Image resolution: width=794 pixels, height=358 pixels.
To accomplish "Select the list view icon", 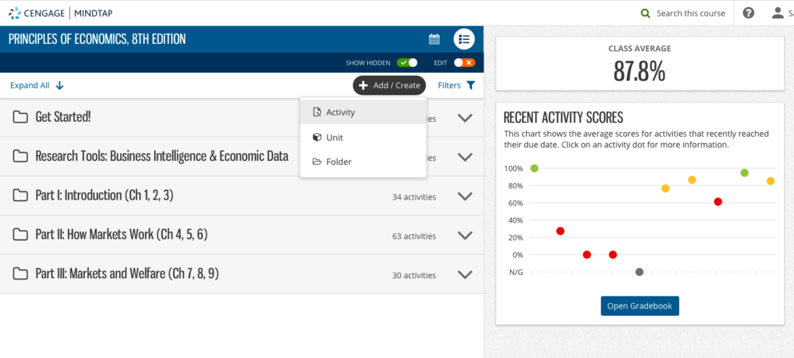I will click(x=464, y=39).
